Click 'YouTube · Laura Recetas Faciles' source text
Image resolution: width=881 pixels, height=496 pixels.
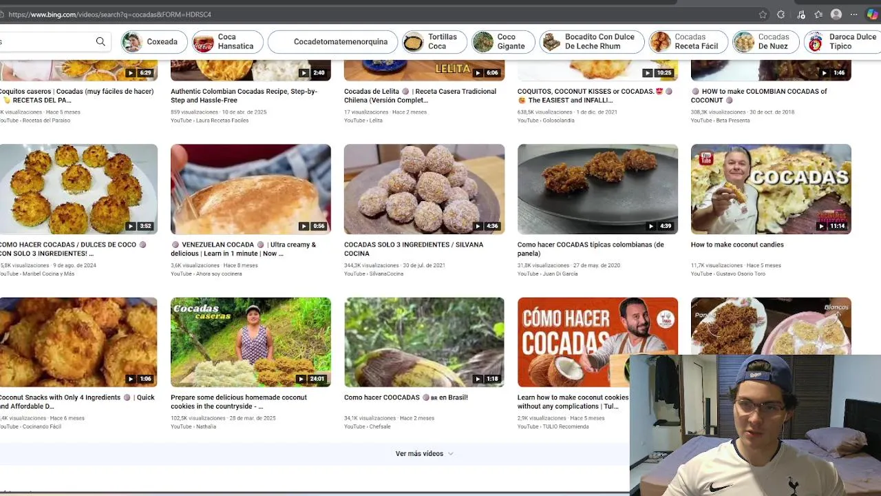pos(209,121)
